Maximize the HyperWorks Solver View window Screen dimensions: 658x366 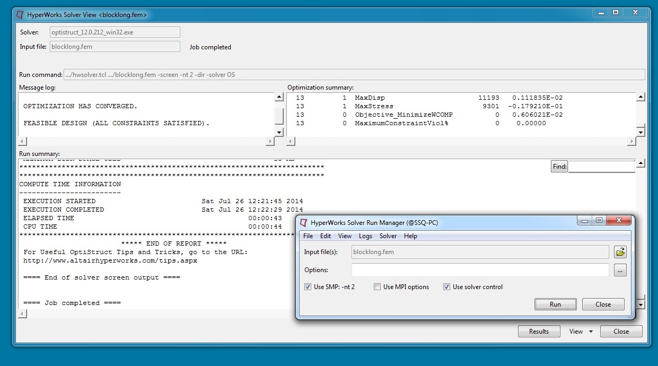pos(616,12)
